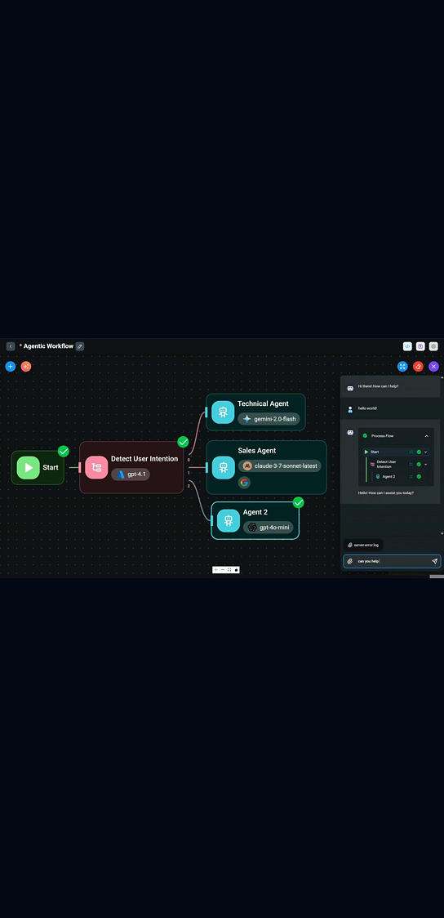Clear the chat with red eraser button
The height and width of the screenshot is (918, 444).
[x=418, y=367]
